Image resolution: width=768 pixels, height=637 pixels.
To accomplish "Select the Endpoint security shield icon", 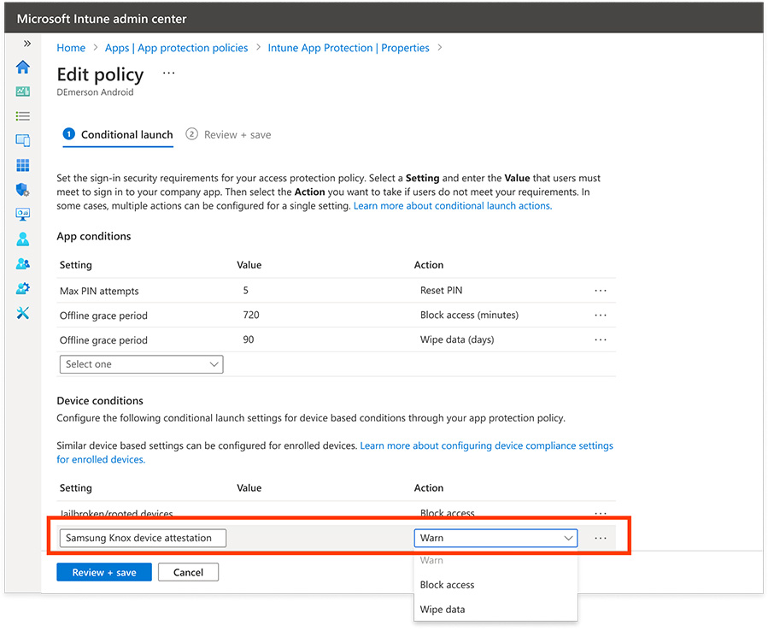I will (x=22, y=190).
